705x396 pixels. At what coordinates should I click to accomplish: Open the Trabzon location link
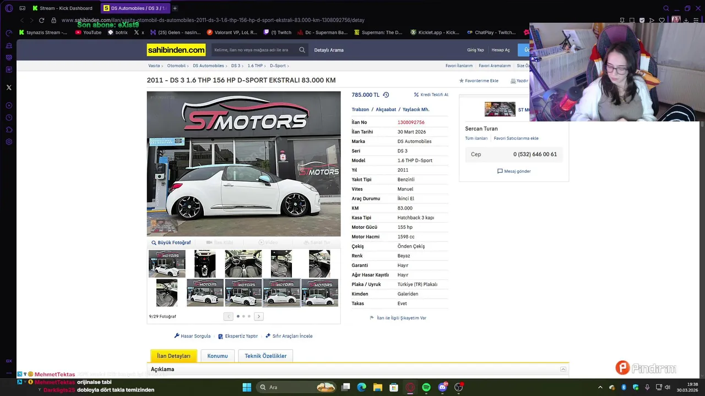point(360,109)
